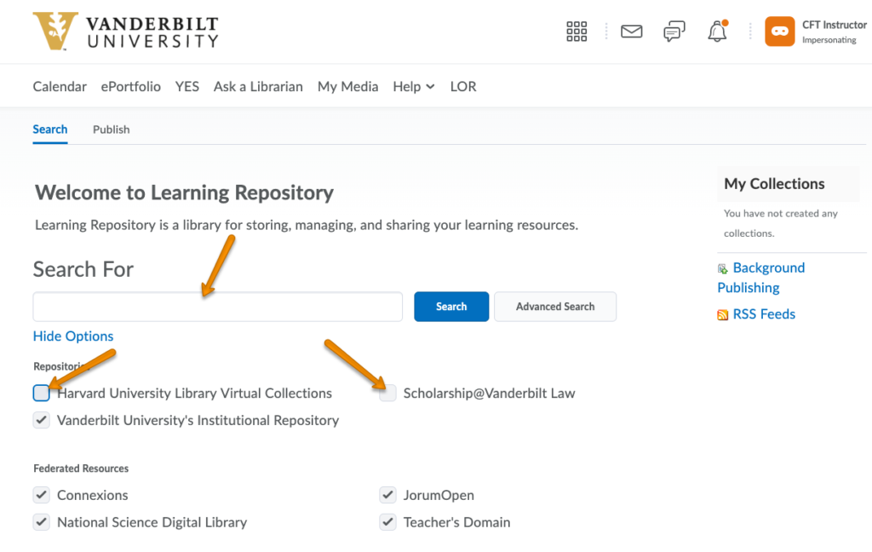
Task: Open the CFT Instructor account menu
Action: tap(833, 32)
